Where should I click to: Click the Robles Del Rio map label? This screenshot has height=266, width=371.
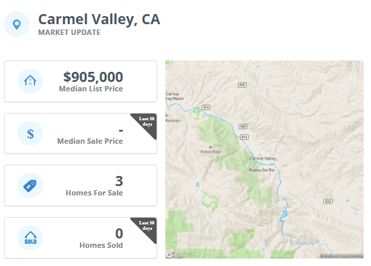pyautogui.click(x=261, y=170)
